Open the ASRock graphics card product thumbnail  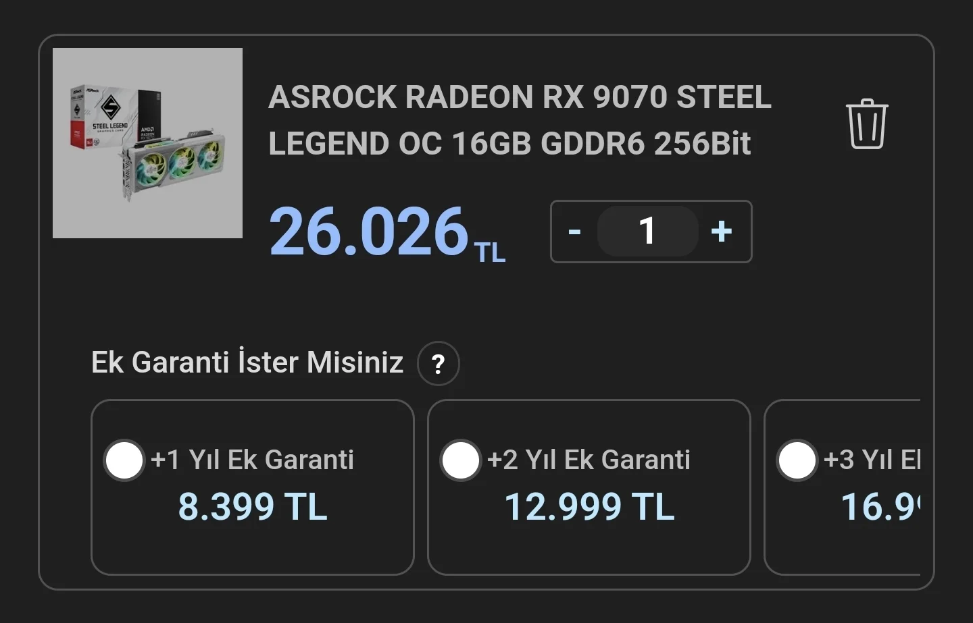point(147,143)
